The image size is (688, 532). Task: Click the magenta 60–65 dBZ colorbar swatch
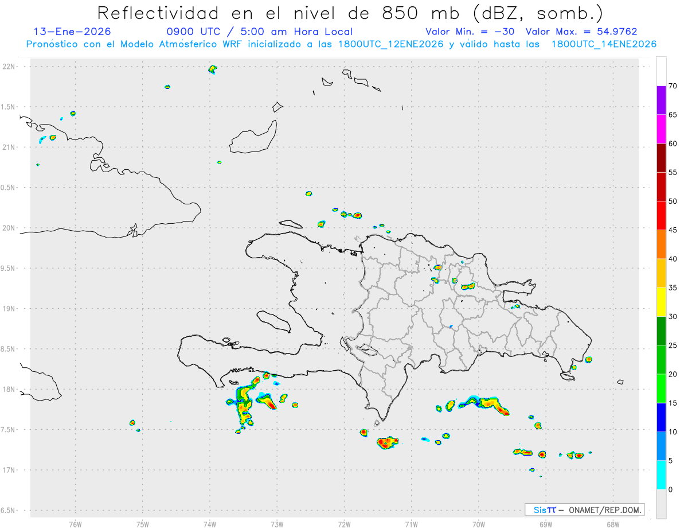(x=661, y=129)
